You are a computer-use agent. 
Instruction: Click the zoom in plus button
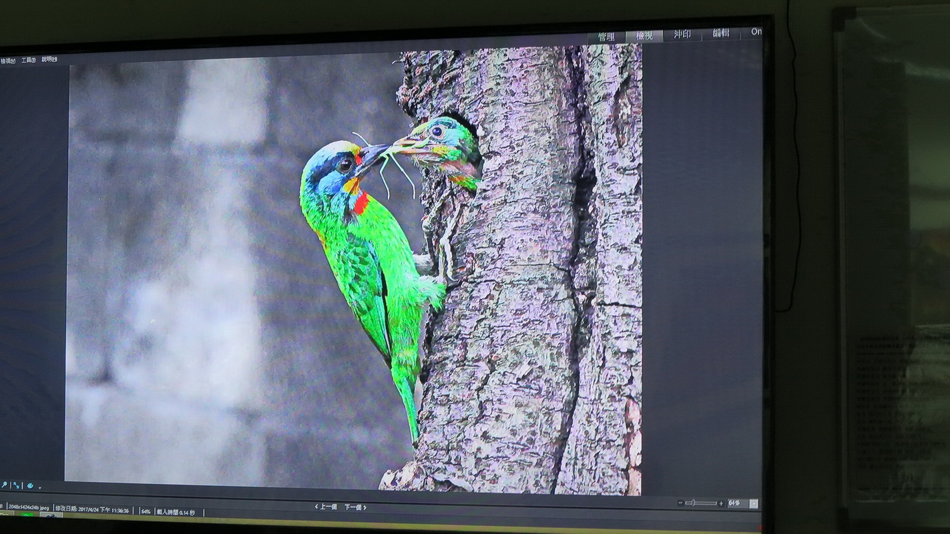[722, 503]
